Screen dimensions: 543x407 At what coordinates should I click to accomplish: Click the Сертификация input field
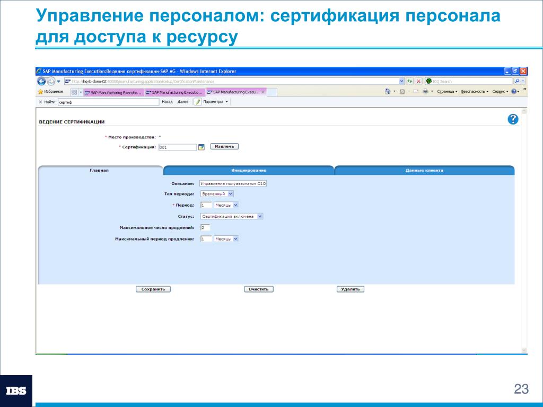178,147
